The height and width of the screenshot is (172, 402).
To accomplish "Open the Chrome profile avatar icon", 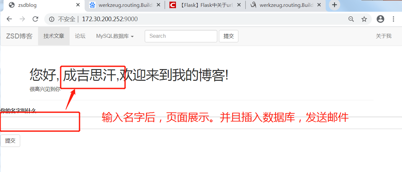I will (x=380, y=19).
